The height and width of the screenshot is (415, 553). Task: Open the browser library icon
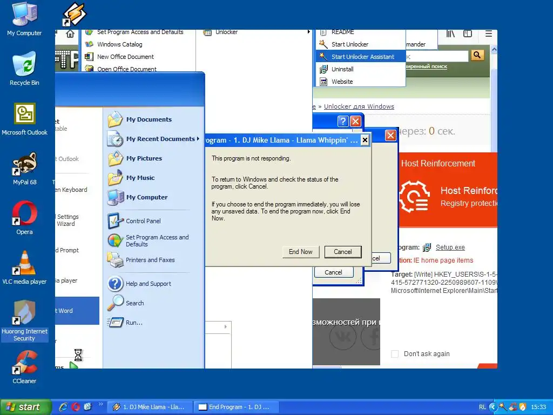450,34
